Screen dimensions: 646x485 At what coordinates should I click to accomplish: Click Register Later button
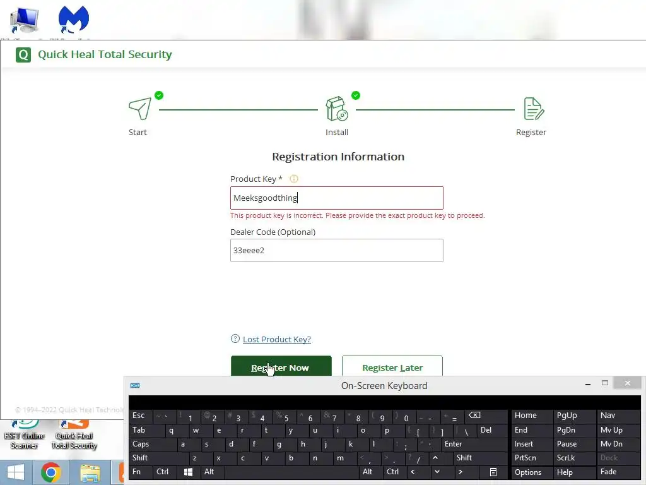[392, 366]
